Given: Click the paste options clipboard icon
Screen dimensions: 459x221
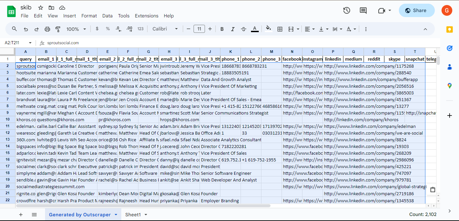Looking at the screenshot, I should coord(433,190).
